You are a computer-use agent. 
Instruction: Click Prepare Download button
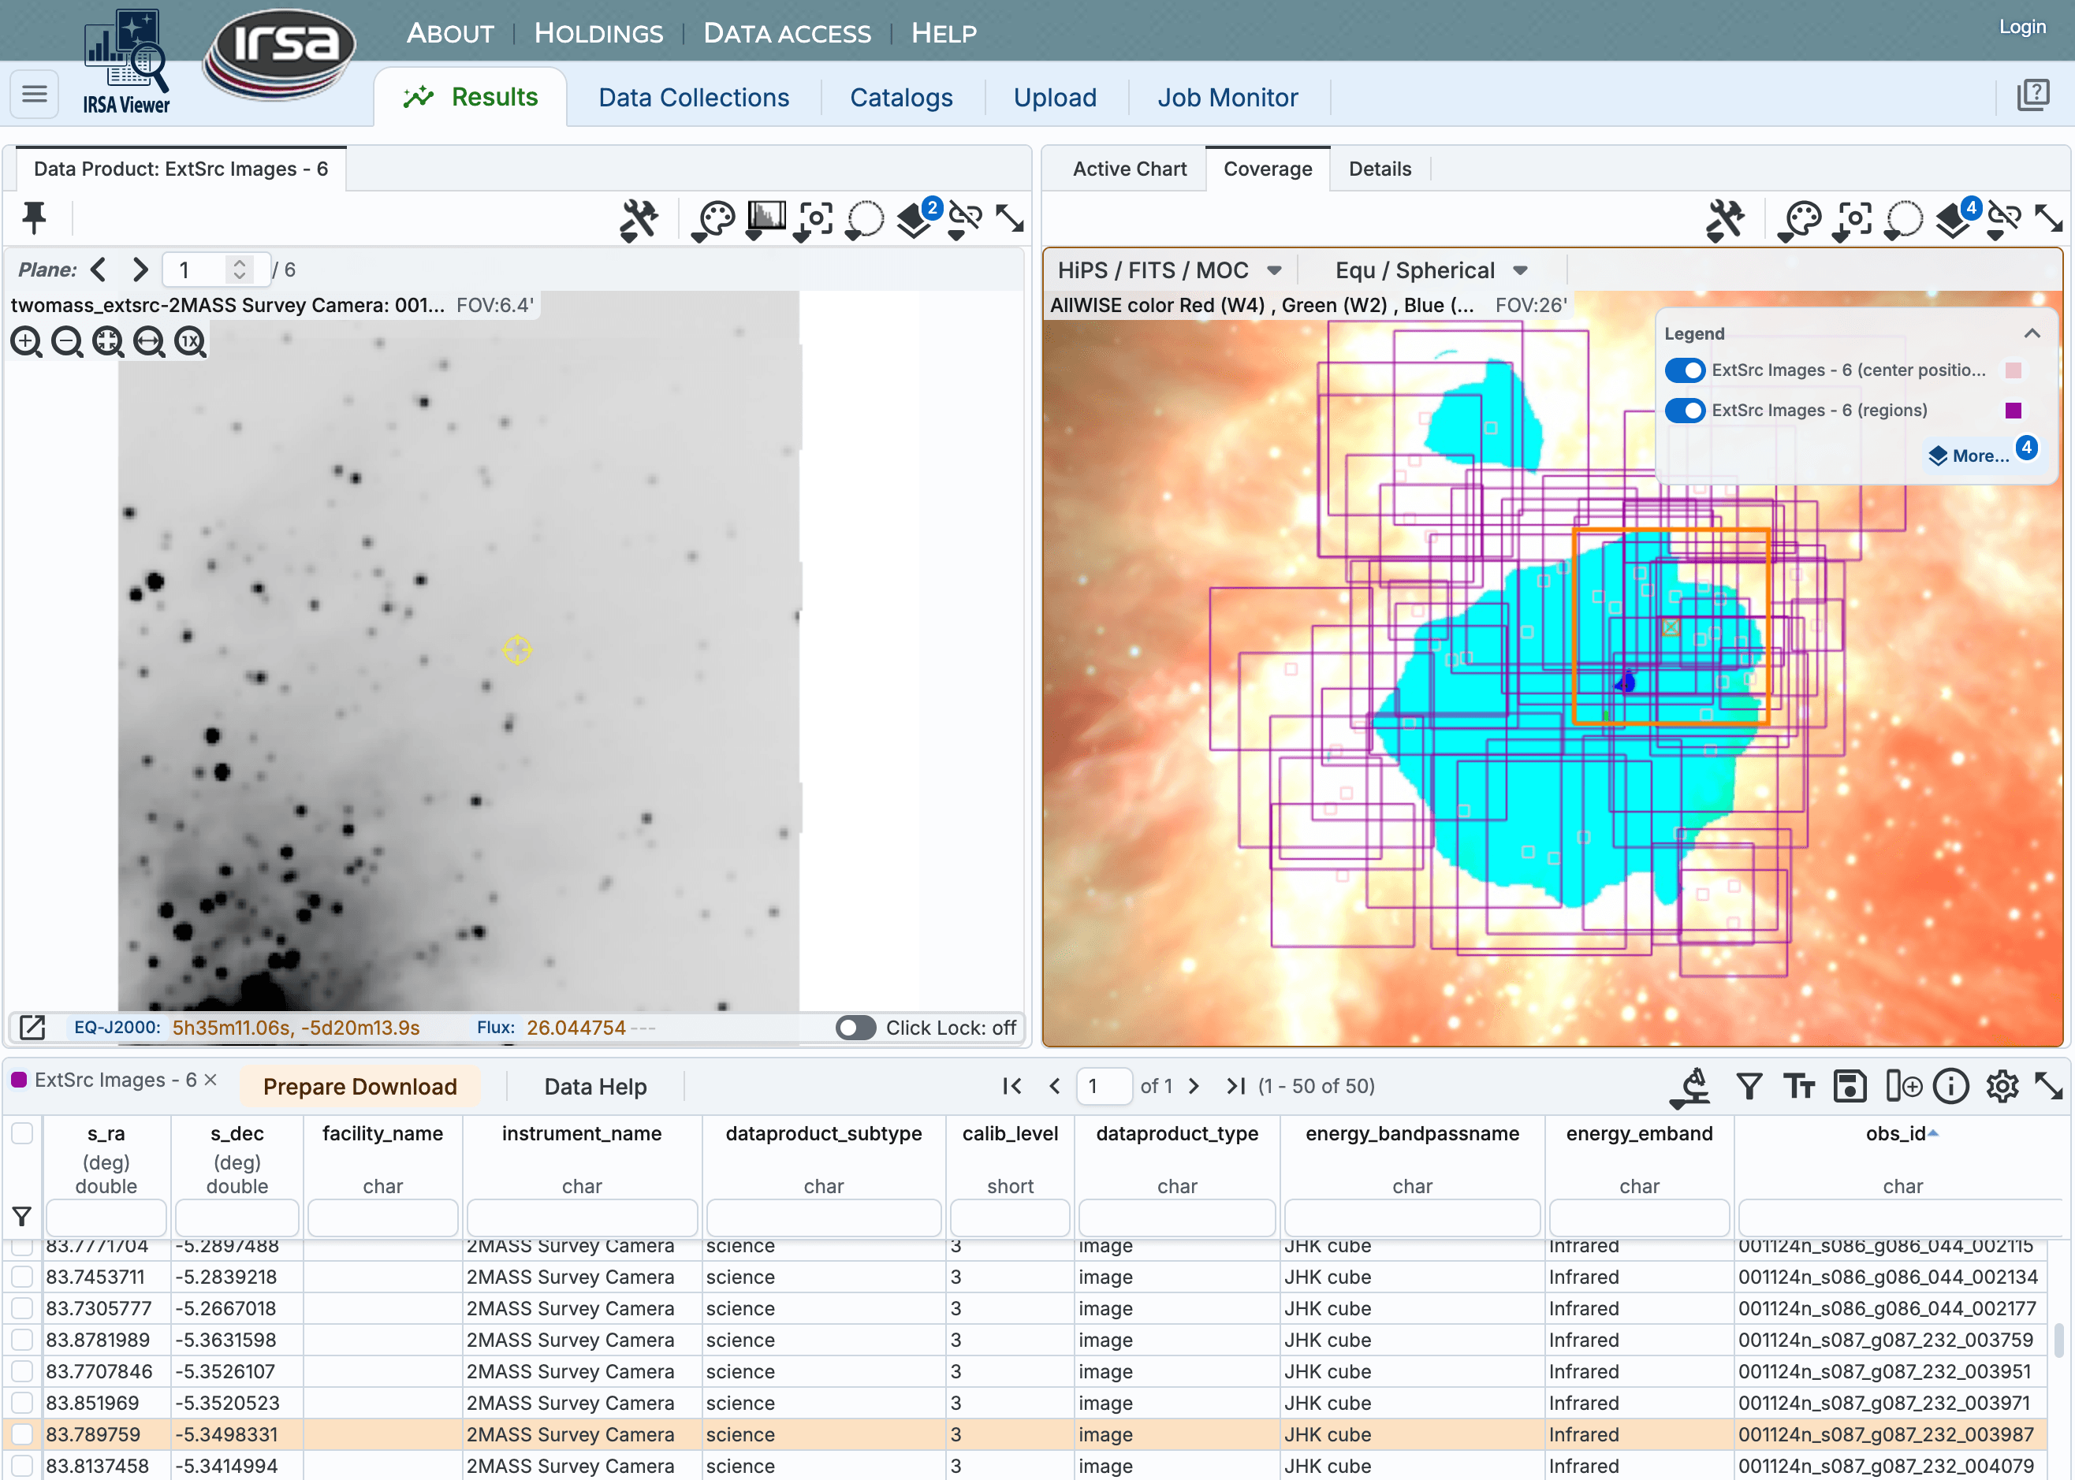click(360, 1086)
